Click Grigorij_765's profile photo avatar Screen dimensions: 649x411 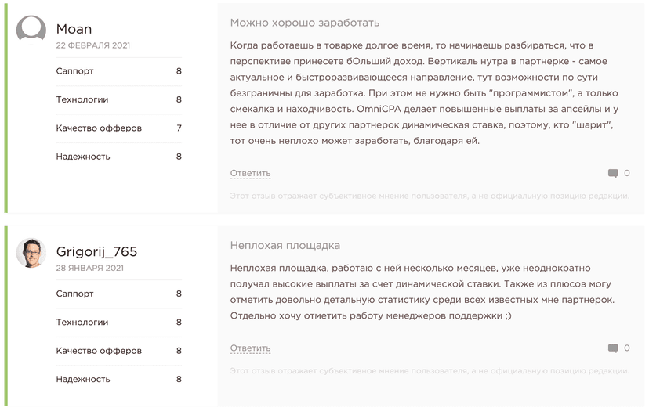(x=31, y=253)
